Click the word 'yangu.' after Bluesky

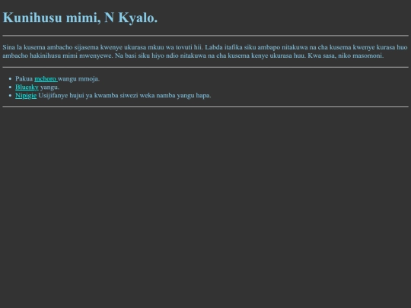coord(49,87)
